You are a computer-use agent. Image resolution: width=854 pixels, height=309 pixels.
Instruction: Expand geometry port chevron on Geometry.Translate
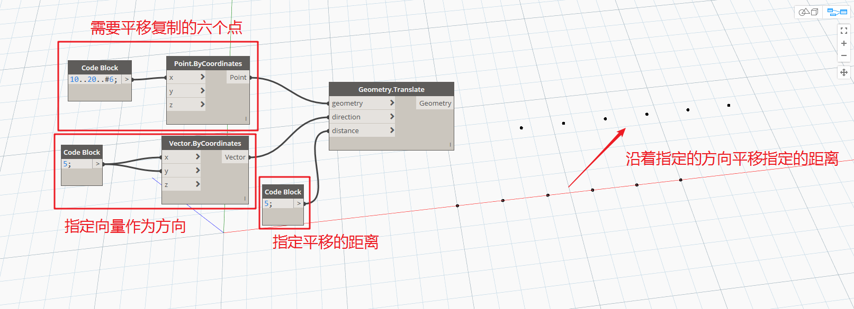click(392, 103)
